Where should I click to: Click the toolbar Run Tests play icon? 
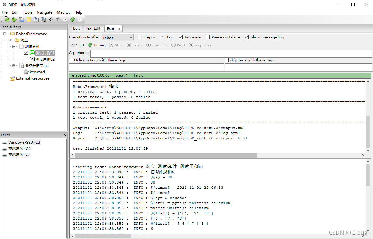65,20
